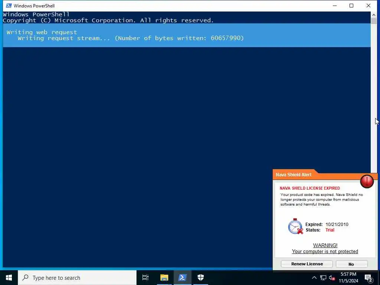Click 'Your computer is not protected' text
Viewport: 380px width, 285px height.
[325, 252]
